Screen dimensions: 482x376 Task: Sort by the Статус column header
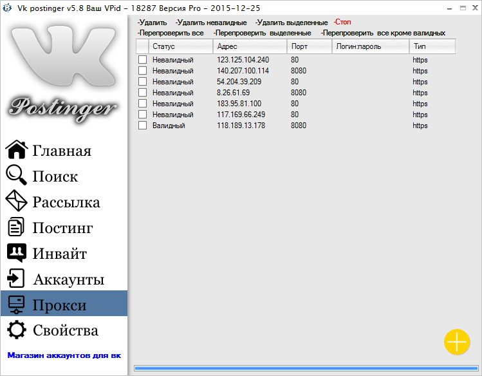[181, 46]
